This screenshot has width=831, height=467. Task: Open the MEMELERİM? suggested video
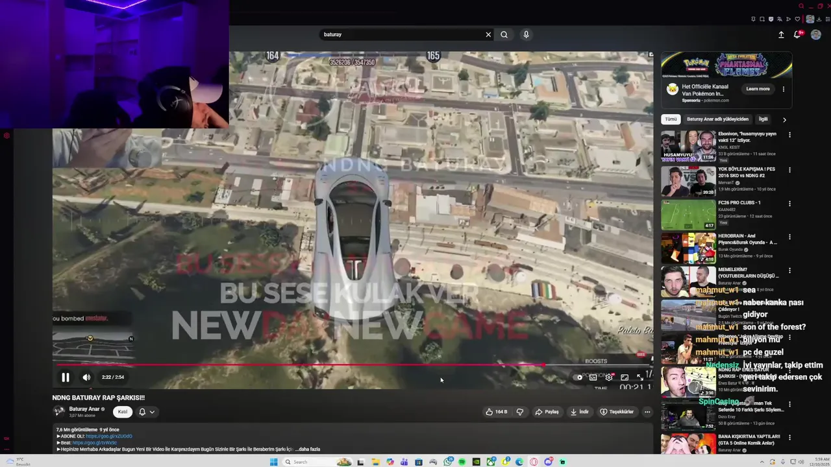click(688, 281)
